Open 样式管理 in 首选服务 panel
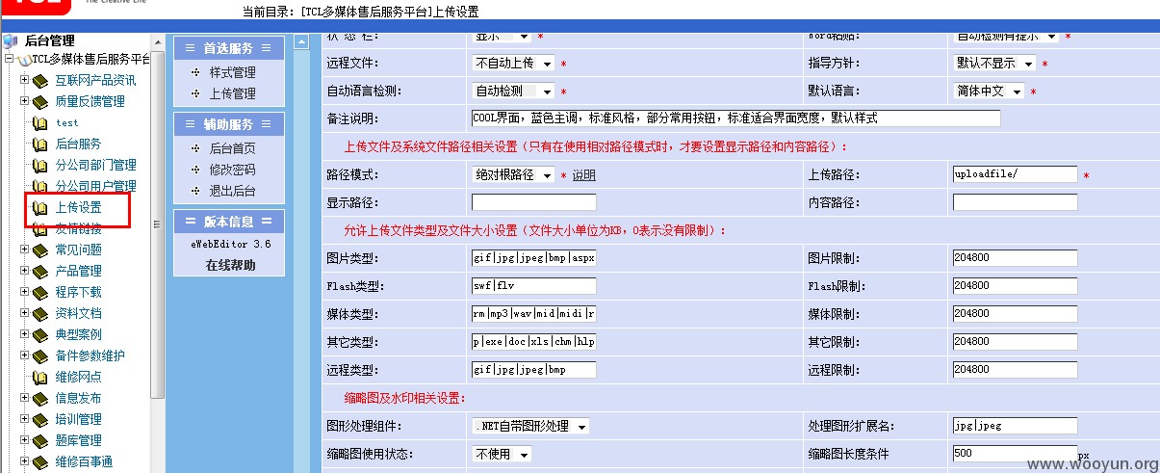Viewport: 1160px width, 473px height. [233, 73]
